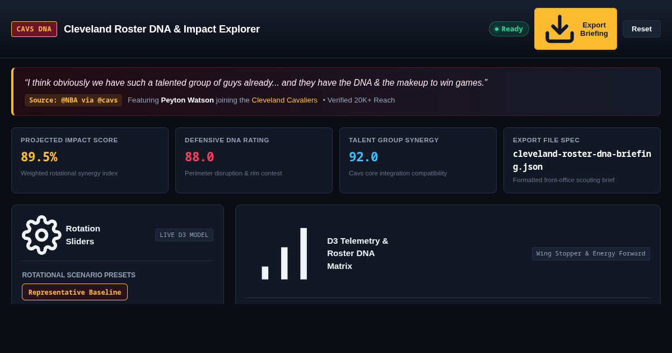
Task: Click the LIVE D3 MODEL tag
Action: (184, 235)
